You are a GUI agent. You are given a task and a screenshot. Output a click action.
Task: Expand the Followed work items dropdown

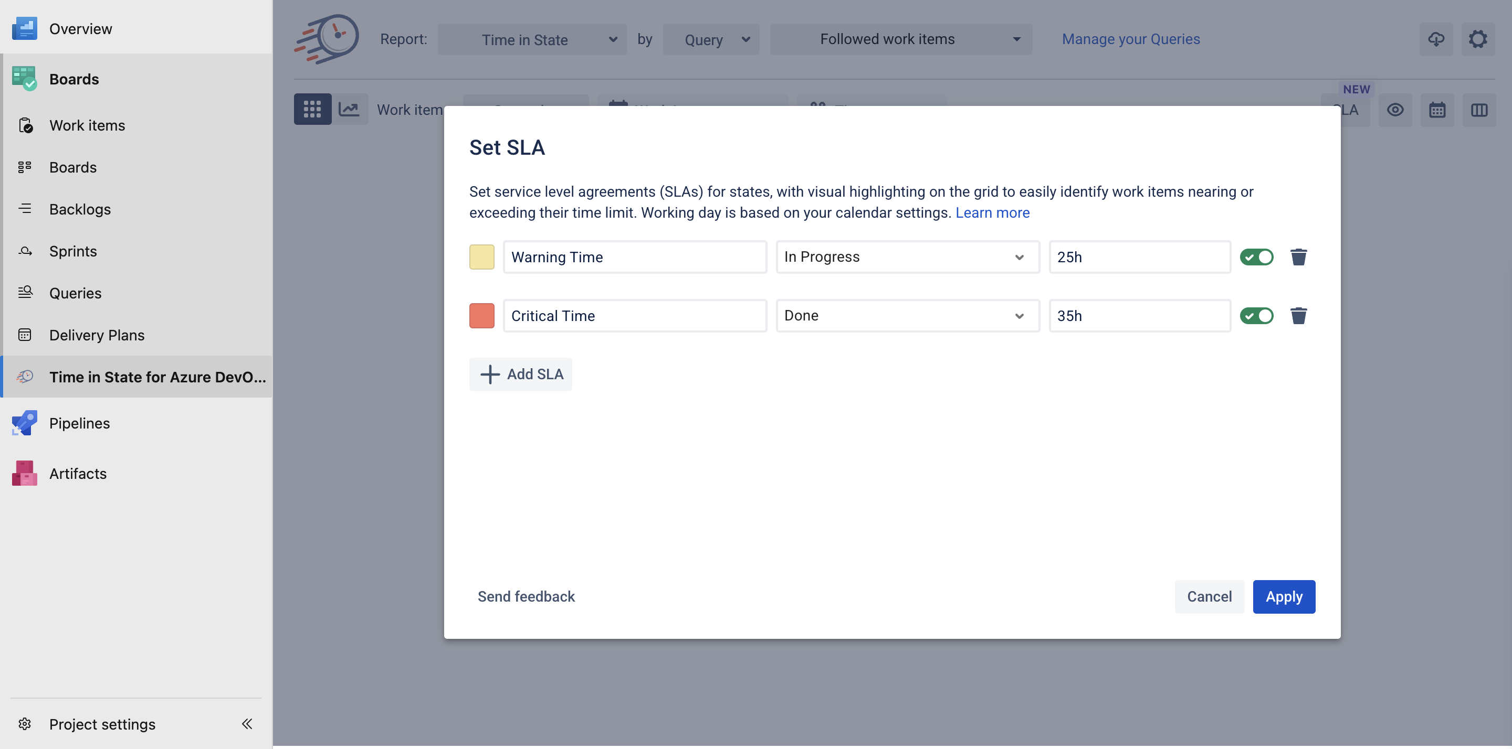pos(900,39)
